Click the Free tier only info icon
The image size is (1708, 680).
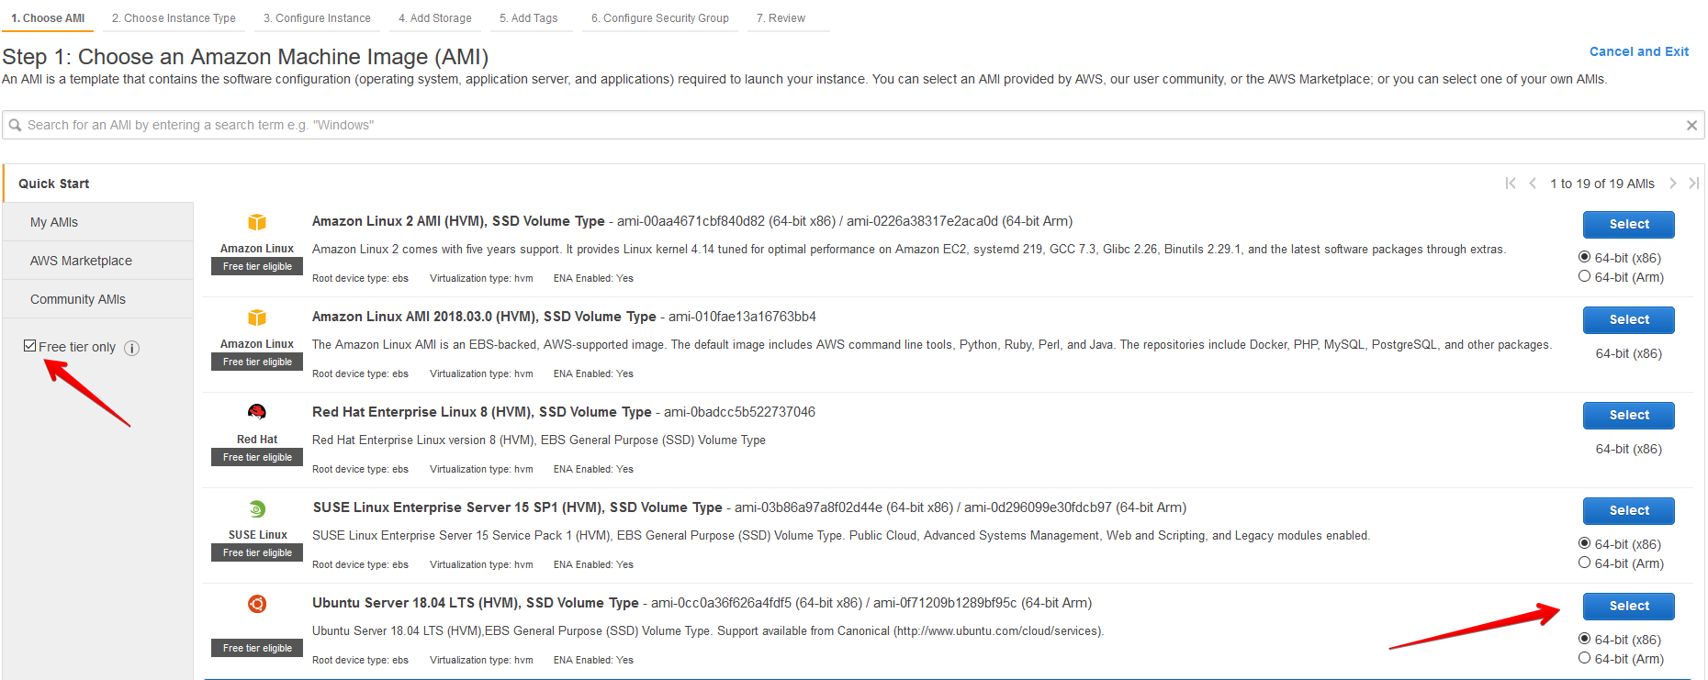click(x=132, y=348)
